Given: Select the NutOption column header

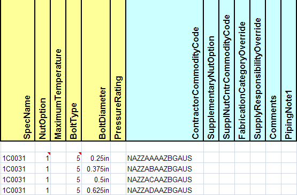Looking at the screenshot, I should [43, 71].
